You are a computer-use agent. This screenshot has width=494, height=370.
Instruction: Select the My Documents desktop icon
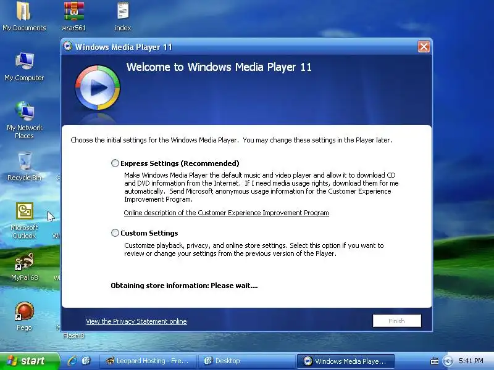coord(24,17)
